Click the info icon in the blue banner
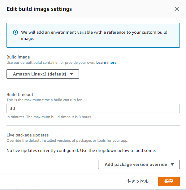Screen dimensions: 186x190 15,32
